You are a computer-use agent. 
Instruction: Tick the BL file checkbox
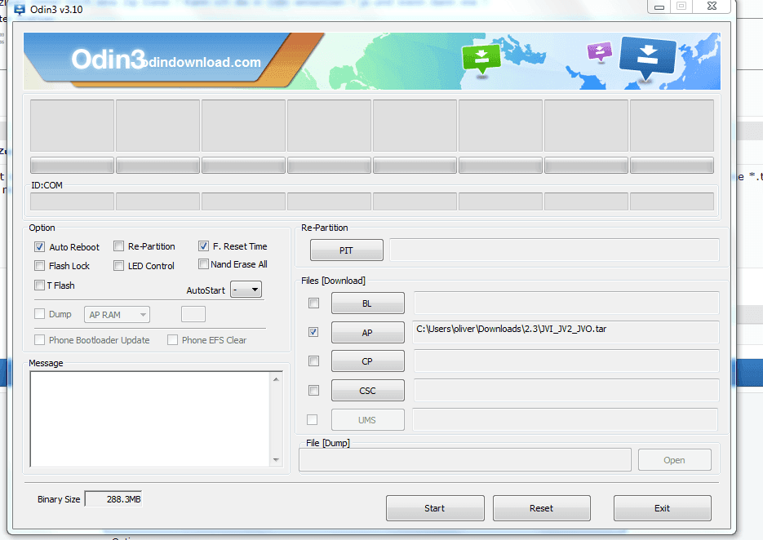pyautogui.click(x=314, y=303)
